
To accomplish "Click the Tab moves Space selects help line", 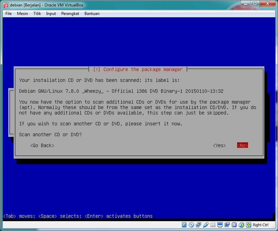I will [x=78, y=216].
